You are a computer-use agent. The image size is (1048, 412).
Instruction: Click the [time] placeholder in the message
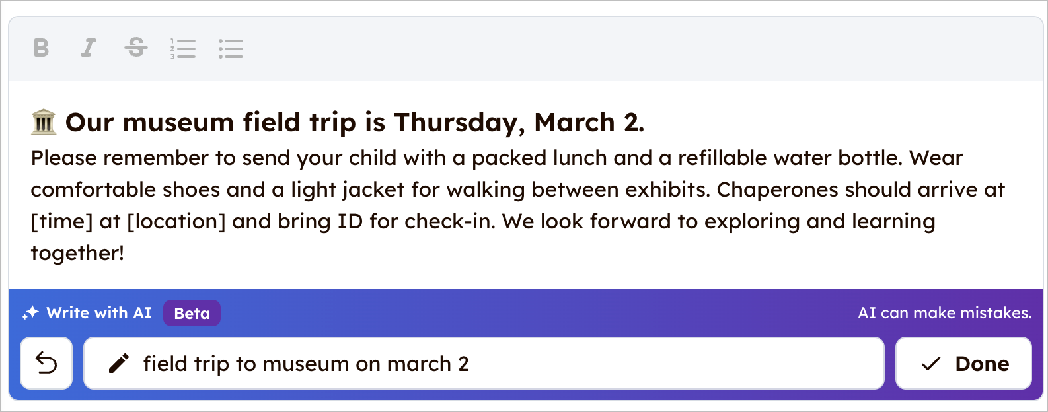62,221
